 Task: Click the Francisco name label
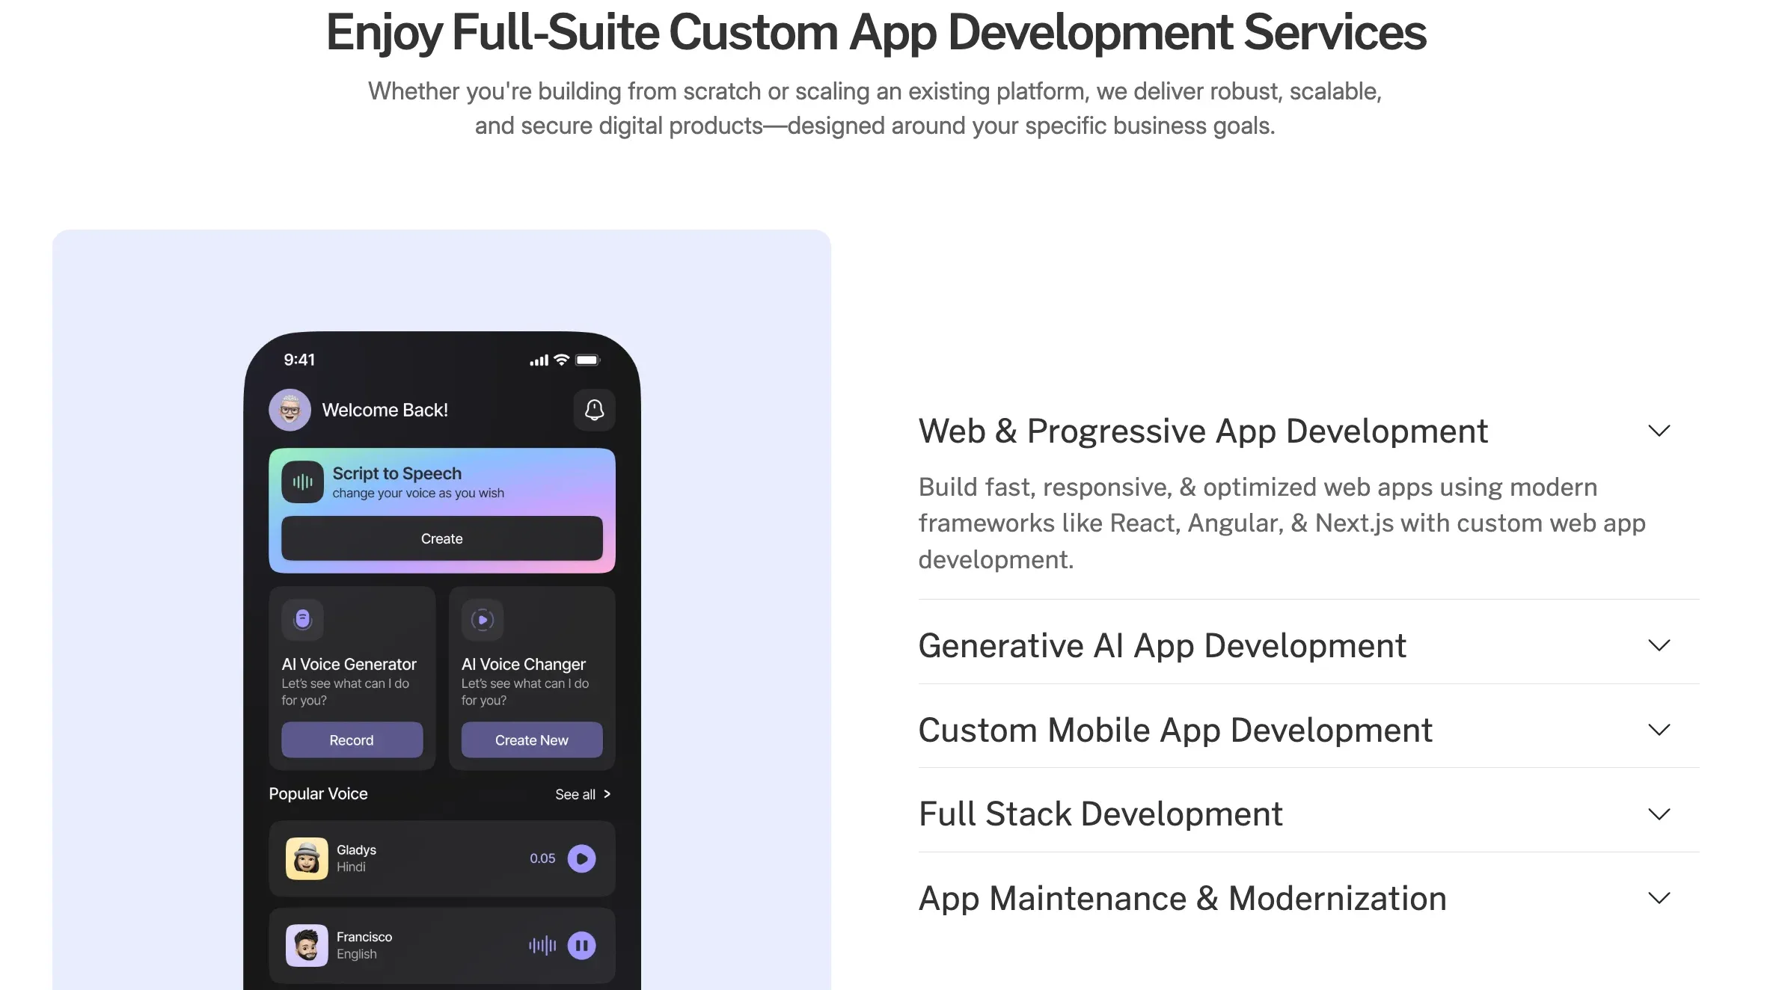coord(364,937)
